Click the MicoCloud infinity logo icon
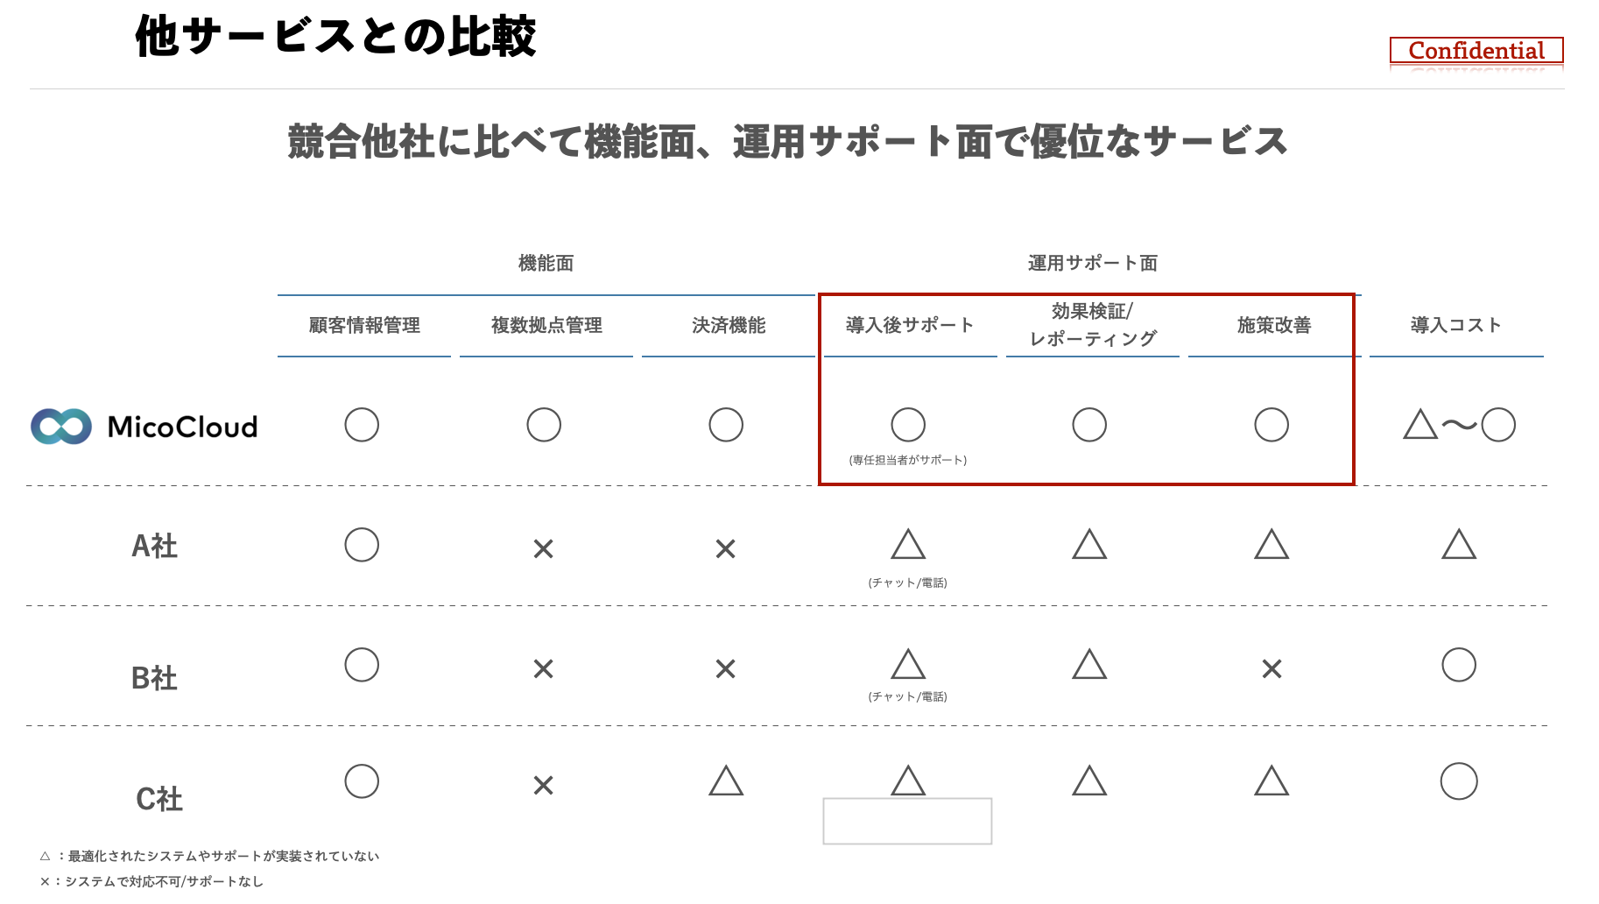The width and height of the screenshot is (1599, 904). coord(61,427)
